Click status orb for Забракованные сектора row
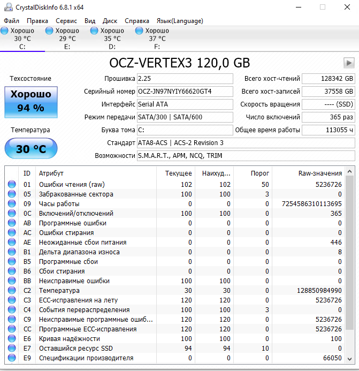Image resolution: width=359 pixels, height=371 pixels. (x=12, y=194)
